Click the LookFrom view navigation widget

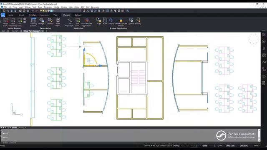click(x=254, y=39)
